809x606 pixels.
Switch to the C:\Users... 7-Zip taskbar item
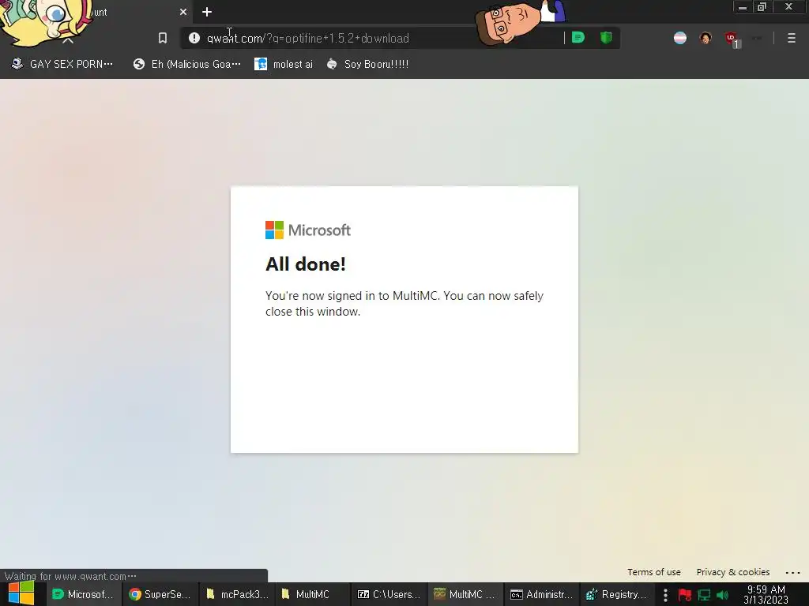tap(389, 594)
